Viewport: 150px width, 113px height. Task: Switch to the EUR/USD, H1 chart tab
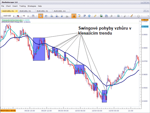44,11
